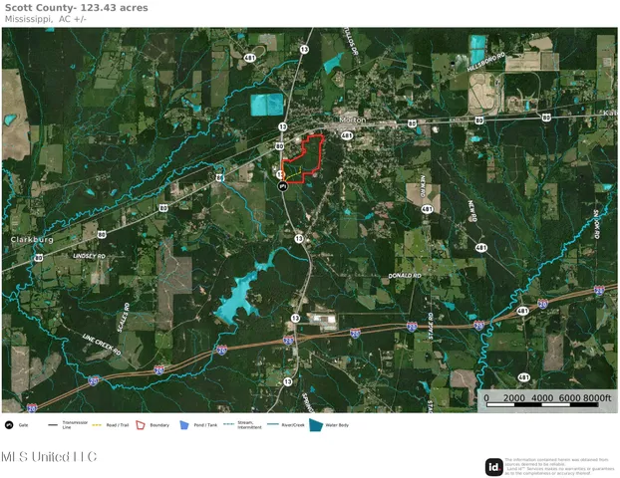Click the Stream, Intermittent legend symbol
The image size is (620, 478).
tap(228, 424)
